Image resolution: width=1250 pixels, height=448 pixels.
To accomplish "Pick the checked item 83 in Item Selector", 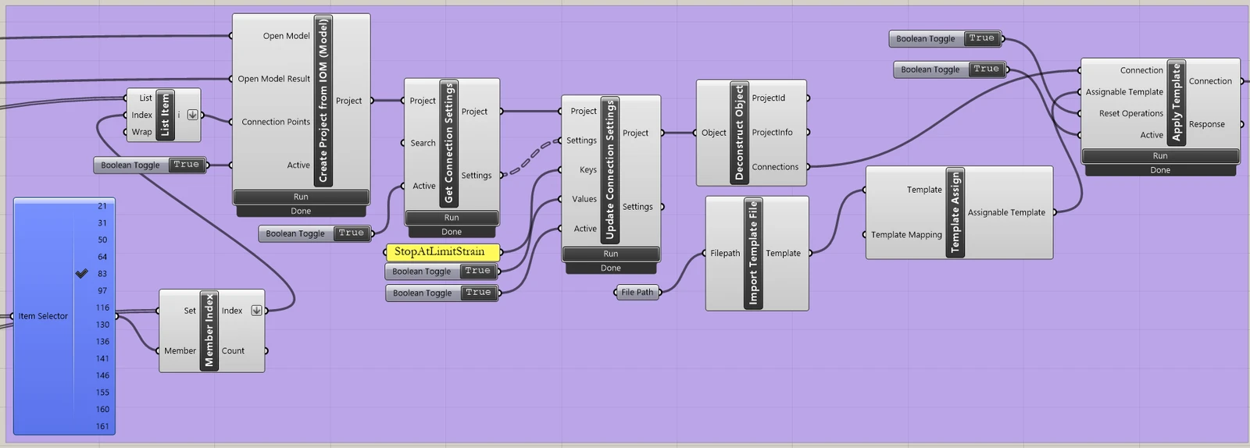I will [x=103, y=274].
